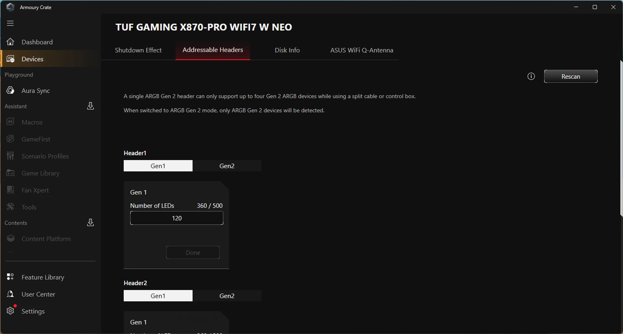Open the hamburger menu in sidebar
Screen dimensions: 623x334
10,23
